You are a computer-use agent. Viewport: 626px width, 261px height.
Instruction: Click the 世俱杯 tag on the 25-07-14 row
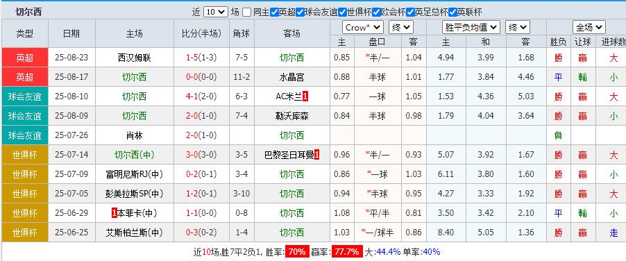[x=25, y=155]
